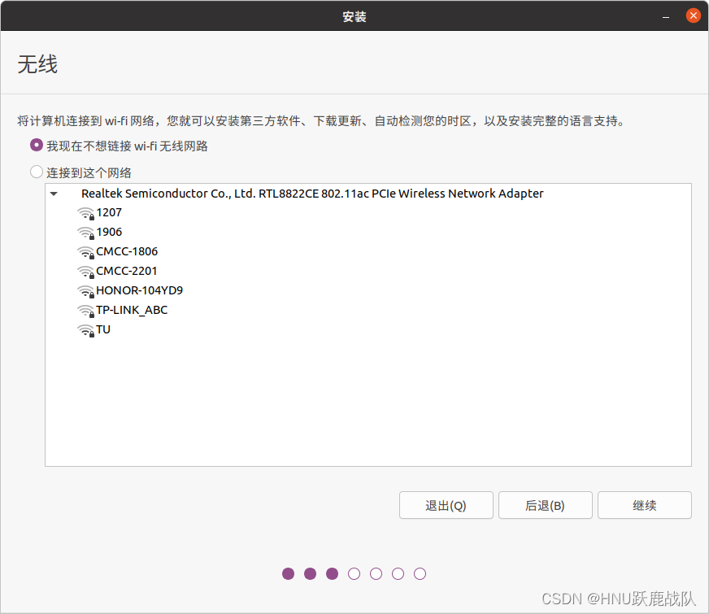Click the Wi-Fi icon for CMCC-2201
The width and height of the screenshot is (709, 614).
85,272
